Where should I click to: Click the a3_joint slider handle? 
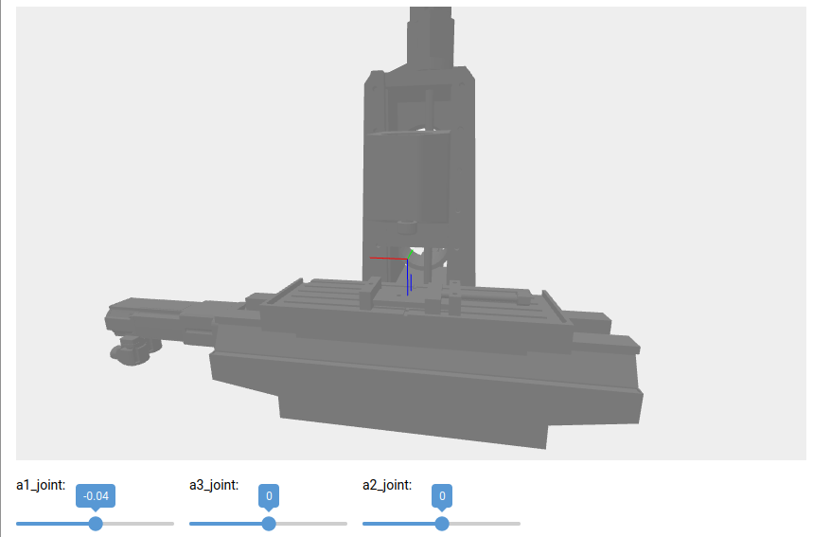click(x=269, y=524)
